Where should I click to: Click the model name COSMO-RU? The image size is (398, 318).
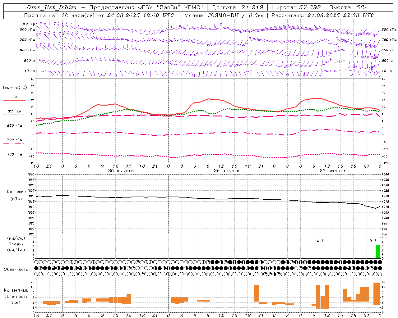coord(223,15)
